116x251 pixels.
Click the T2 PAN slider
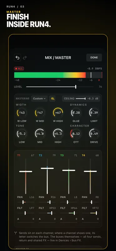coord(47,202)
